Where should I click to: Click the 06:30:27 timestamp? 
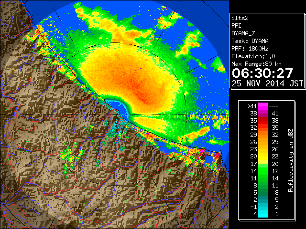(262, 73)
